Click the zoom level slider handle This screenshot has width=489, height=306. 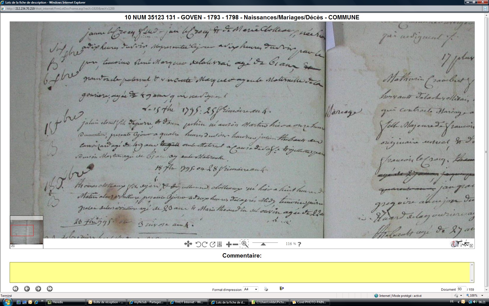pyautogui.click(x=263, y=244)
